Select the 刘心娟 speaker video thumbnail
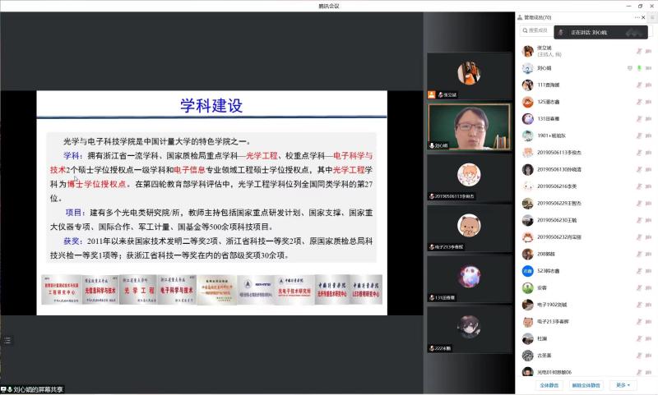This screenshot has height=395, width=658. pyautogui.click(x=469, y=127)
